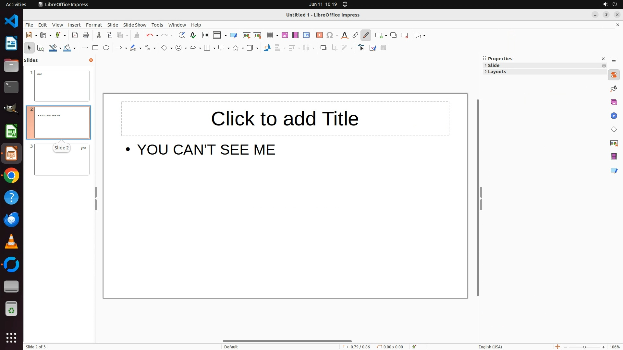623x350 pixels.
Task: Select the Rectangle drawing tool
Action: 95,48
